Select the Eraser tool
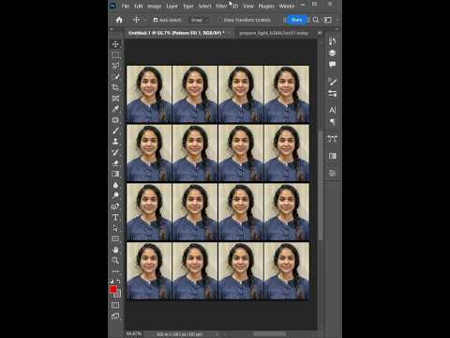This screenshot has width=450, height=338. click(x=115, y=163)
